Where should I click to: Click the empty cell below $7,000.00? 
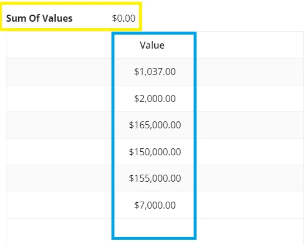click(x=154, y=228)
